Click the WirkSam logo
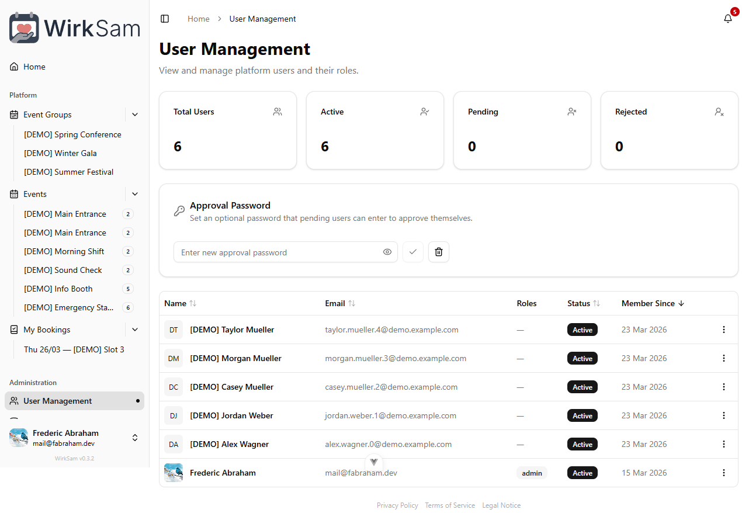This screenshot has height=513, width=742. (75, 28)
